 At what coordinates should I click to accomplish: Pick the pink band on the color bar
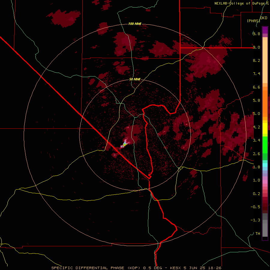(265, 182)
